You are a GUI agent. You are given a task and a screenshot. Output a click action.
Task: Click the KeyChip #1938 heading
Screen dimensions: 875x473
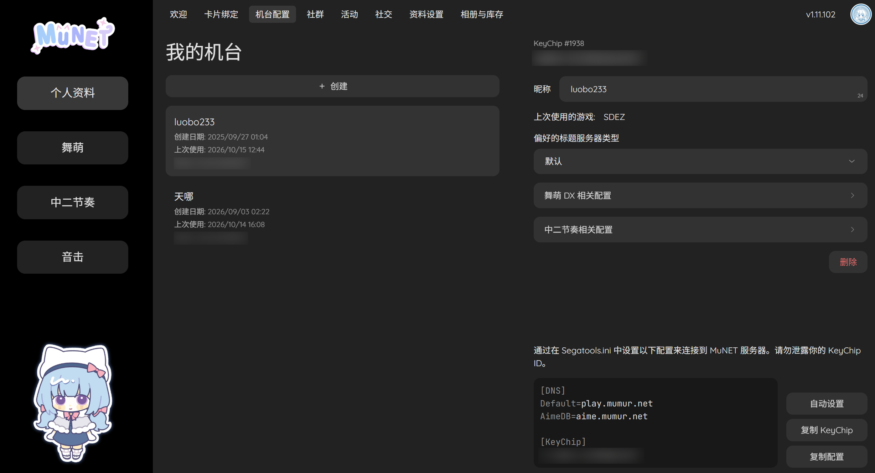pos(559,43)
